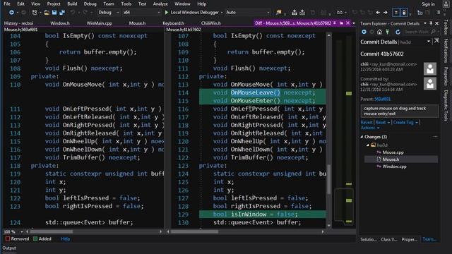Open the Team menu
The width and height of the screenshot is (452, 254).
click(109, 4)
